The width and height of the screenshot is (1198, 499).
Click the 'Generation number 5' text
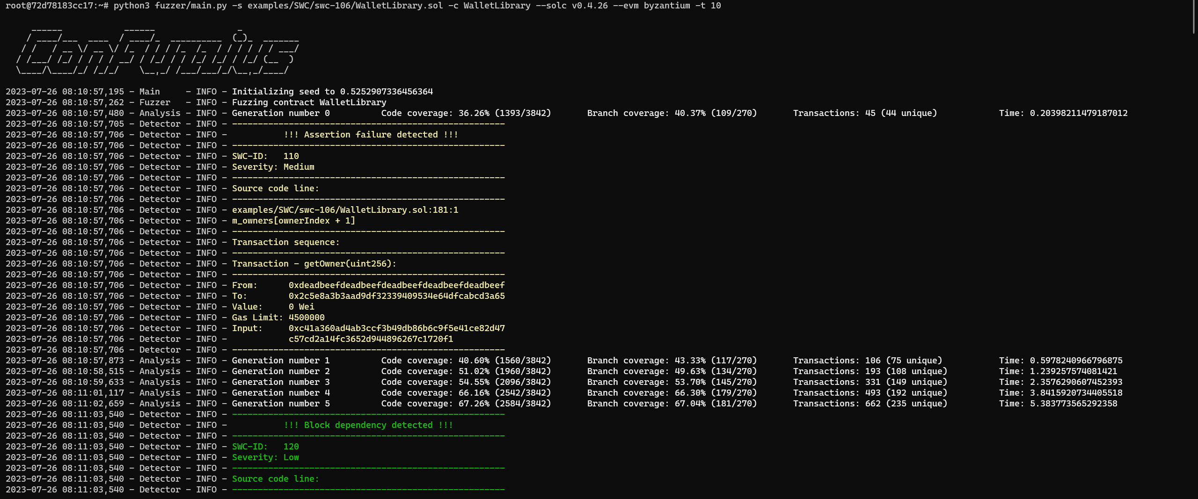281,404
